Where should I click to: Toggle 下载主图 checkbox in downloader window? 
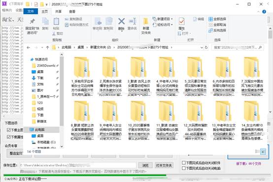point(8,130)
